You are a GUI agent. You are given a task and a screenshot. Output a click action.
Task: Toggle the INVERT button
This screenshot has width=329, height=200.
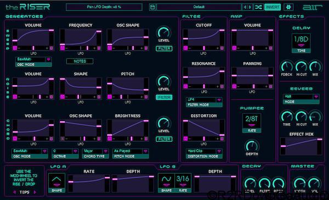click(273, 7)
